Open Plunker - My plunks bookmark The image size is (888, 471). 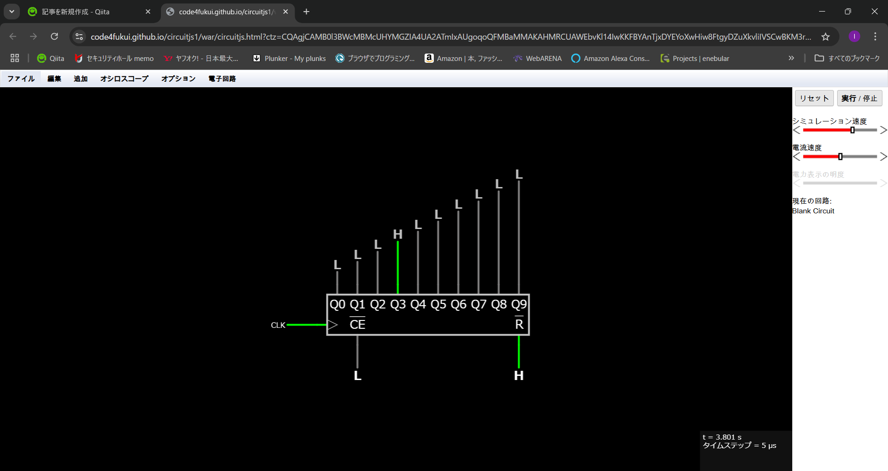(x=290, y=58)
